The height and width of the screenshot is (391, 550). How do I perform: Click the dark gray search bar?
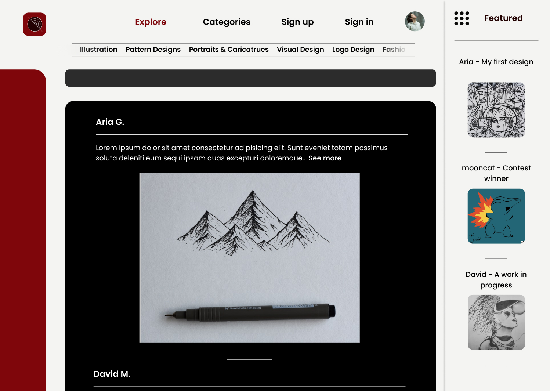tap(251, 78)
